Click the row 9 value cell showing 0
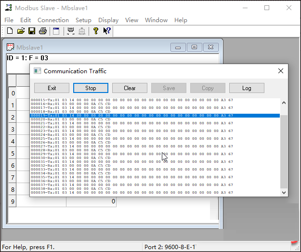This screenshot has width=301, height=252. 91,201
